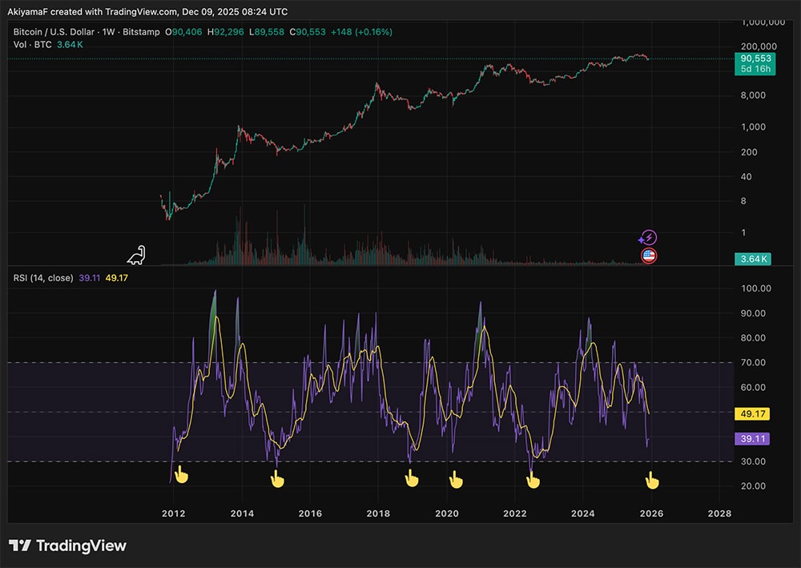Click the pointing hand marker between 2018 and 2020
The width and height of the screenshot is (801, 568).
[412, 479]
